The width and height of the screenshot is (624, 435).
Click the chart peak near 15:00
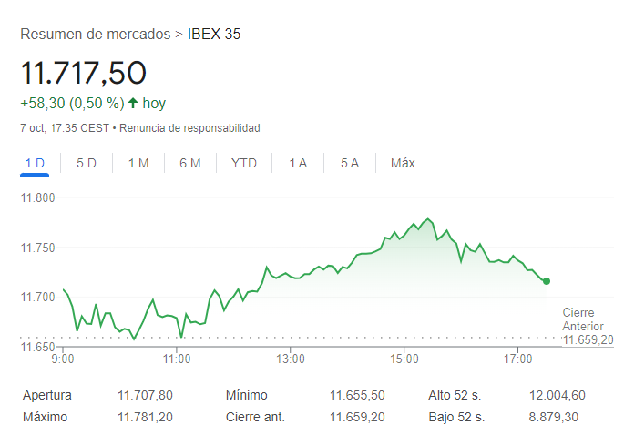point(427,219)
